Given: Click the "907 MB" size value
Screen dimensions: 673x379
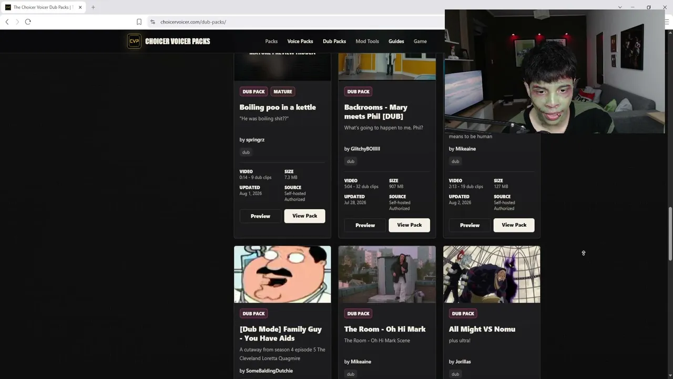Looking at the screenshot, I should click(396, 186).
